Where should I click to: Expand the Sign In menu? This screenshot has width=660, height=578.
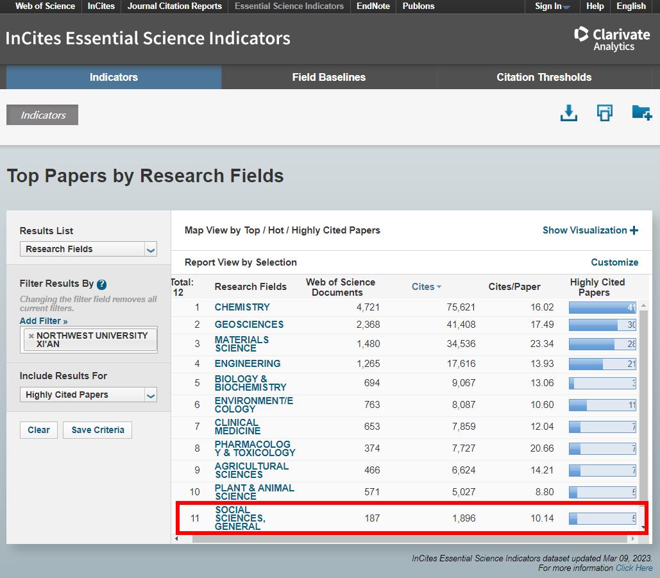coord(552,6)
